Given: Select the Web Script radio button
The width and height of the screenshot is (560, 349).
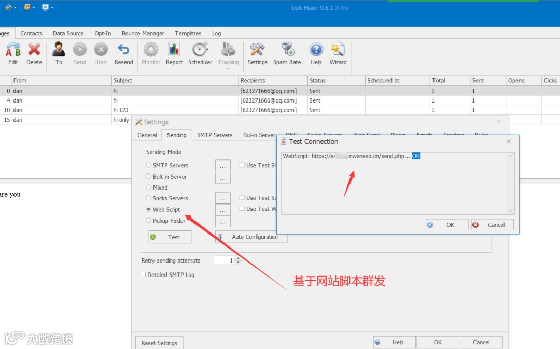Looking at the screenshot, I should pos(149,209).
